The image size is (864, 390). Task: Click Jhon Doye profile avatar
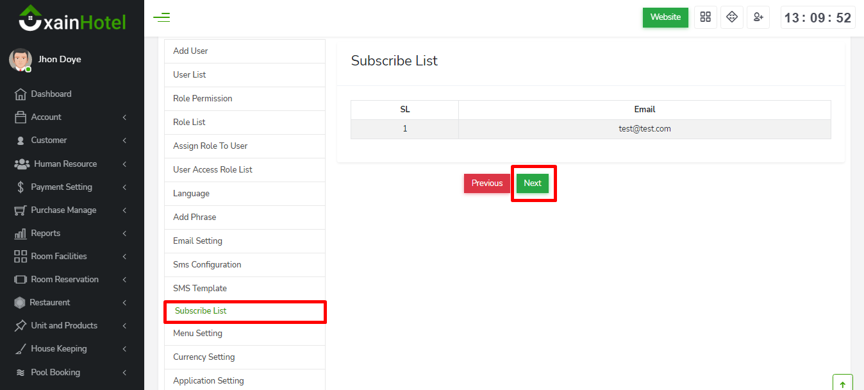point(21,60)
